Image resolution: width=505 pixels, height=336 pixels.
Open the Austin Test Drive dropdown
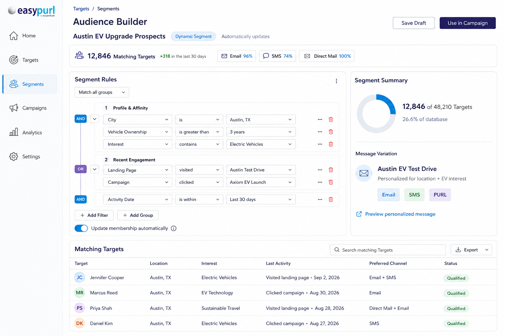[261, 170]
